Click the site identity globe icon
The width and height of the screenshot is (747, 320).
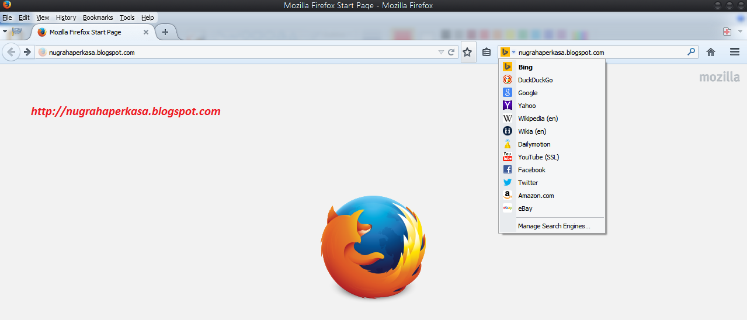(42, 52)
